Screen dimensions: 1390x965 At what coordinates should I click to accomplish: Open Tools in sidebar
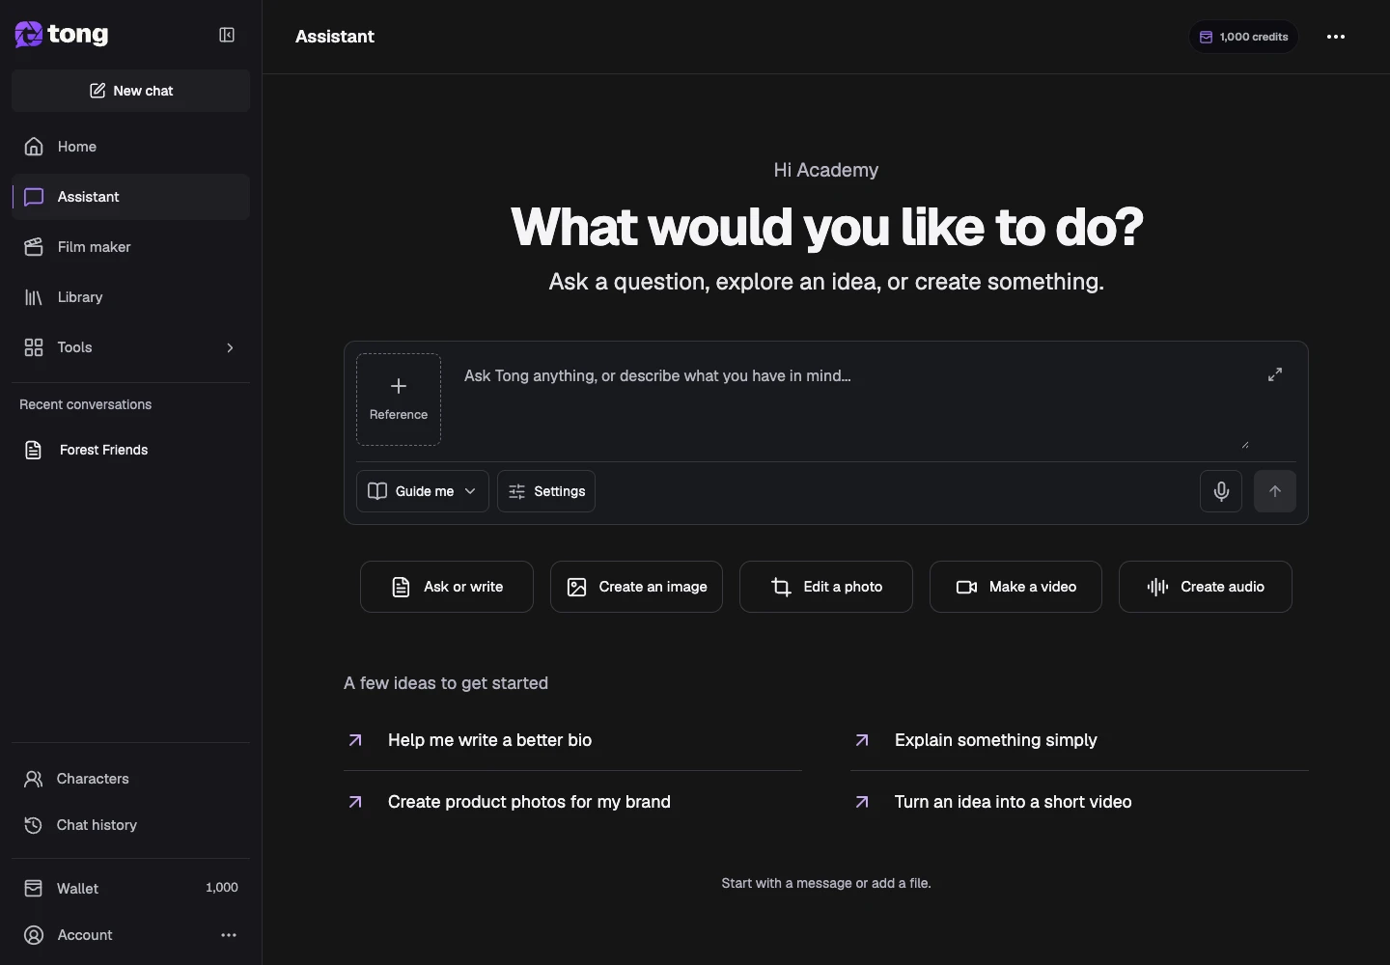[x=131, y=347]
